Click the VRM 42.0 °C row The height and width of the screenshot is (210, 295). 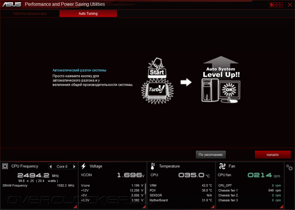(181, 186)
